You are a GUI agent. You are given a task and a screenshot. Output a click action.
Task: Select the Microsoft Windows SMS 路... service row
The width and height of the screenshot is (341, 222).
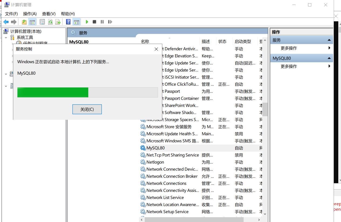201,141
